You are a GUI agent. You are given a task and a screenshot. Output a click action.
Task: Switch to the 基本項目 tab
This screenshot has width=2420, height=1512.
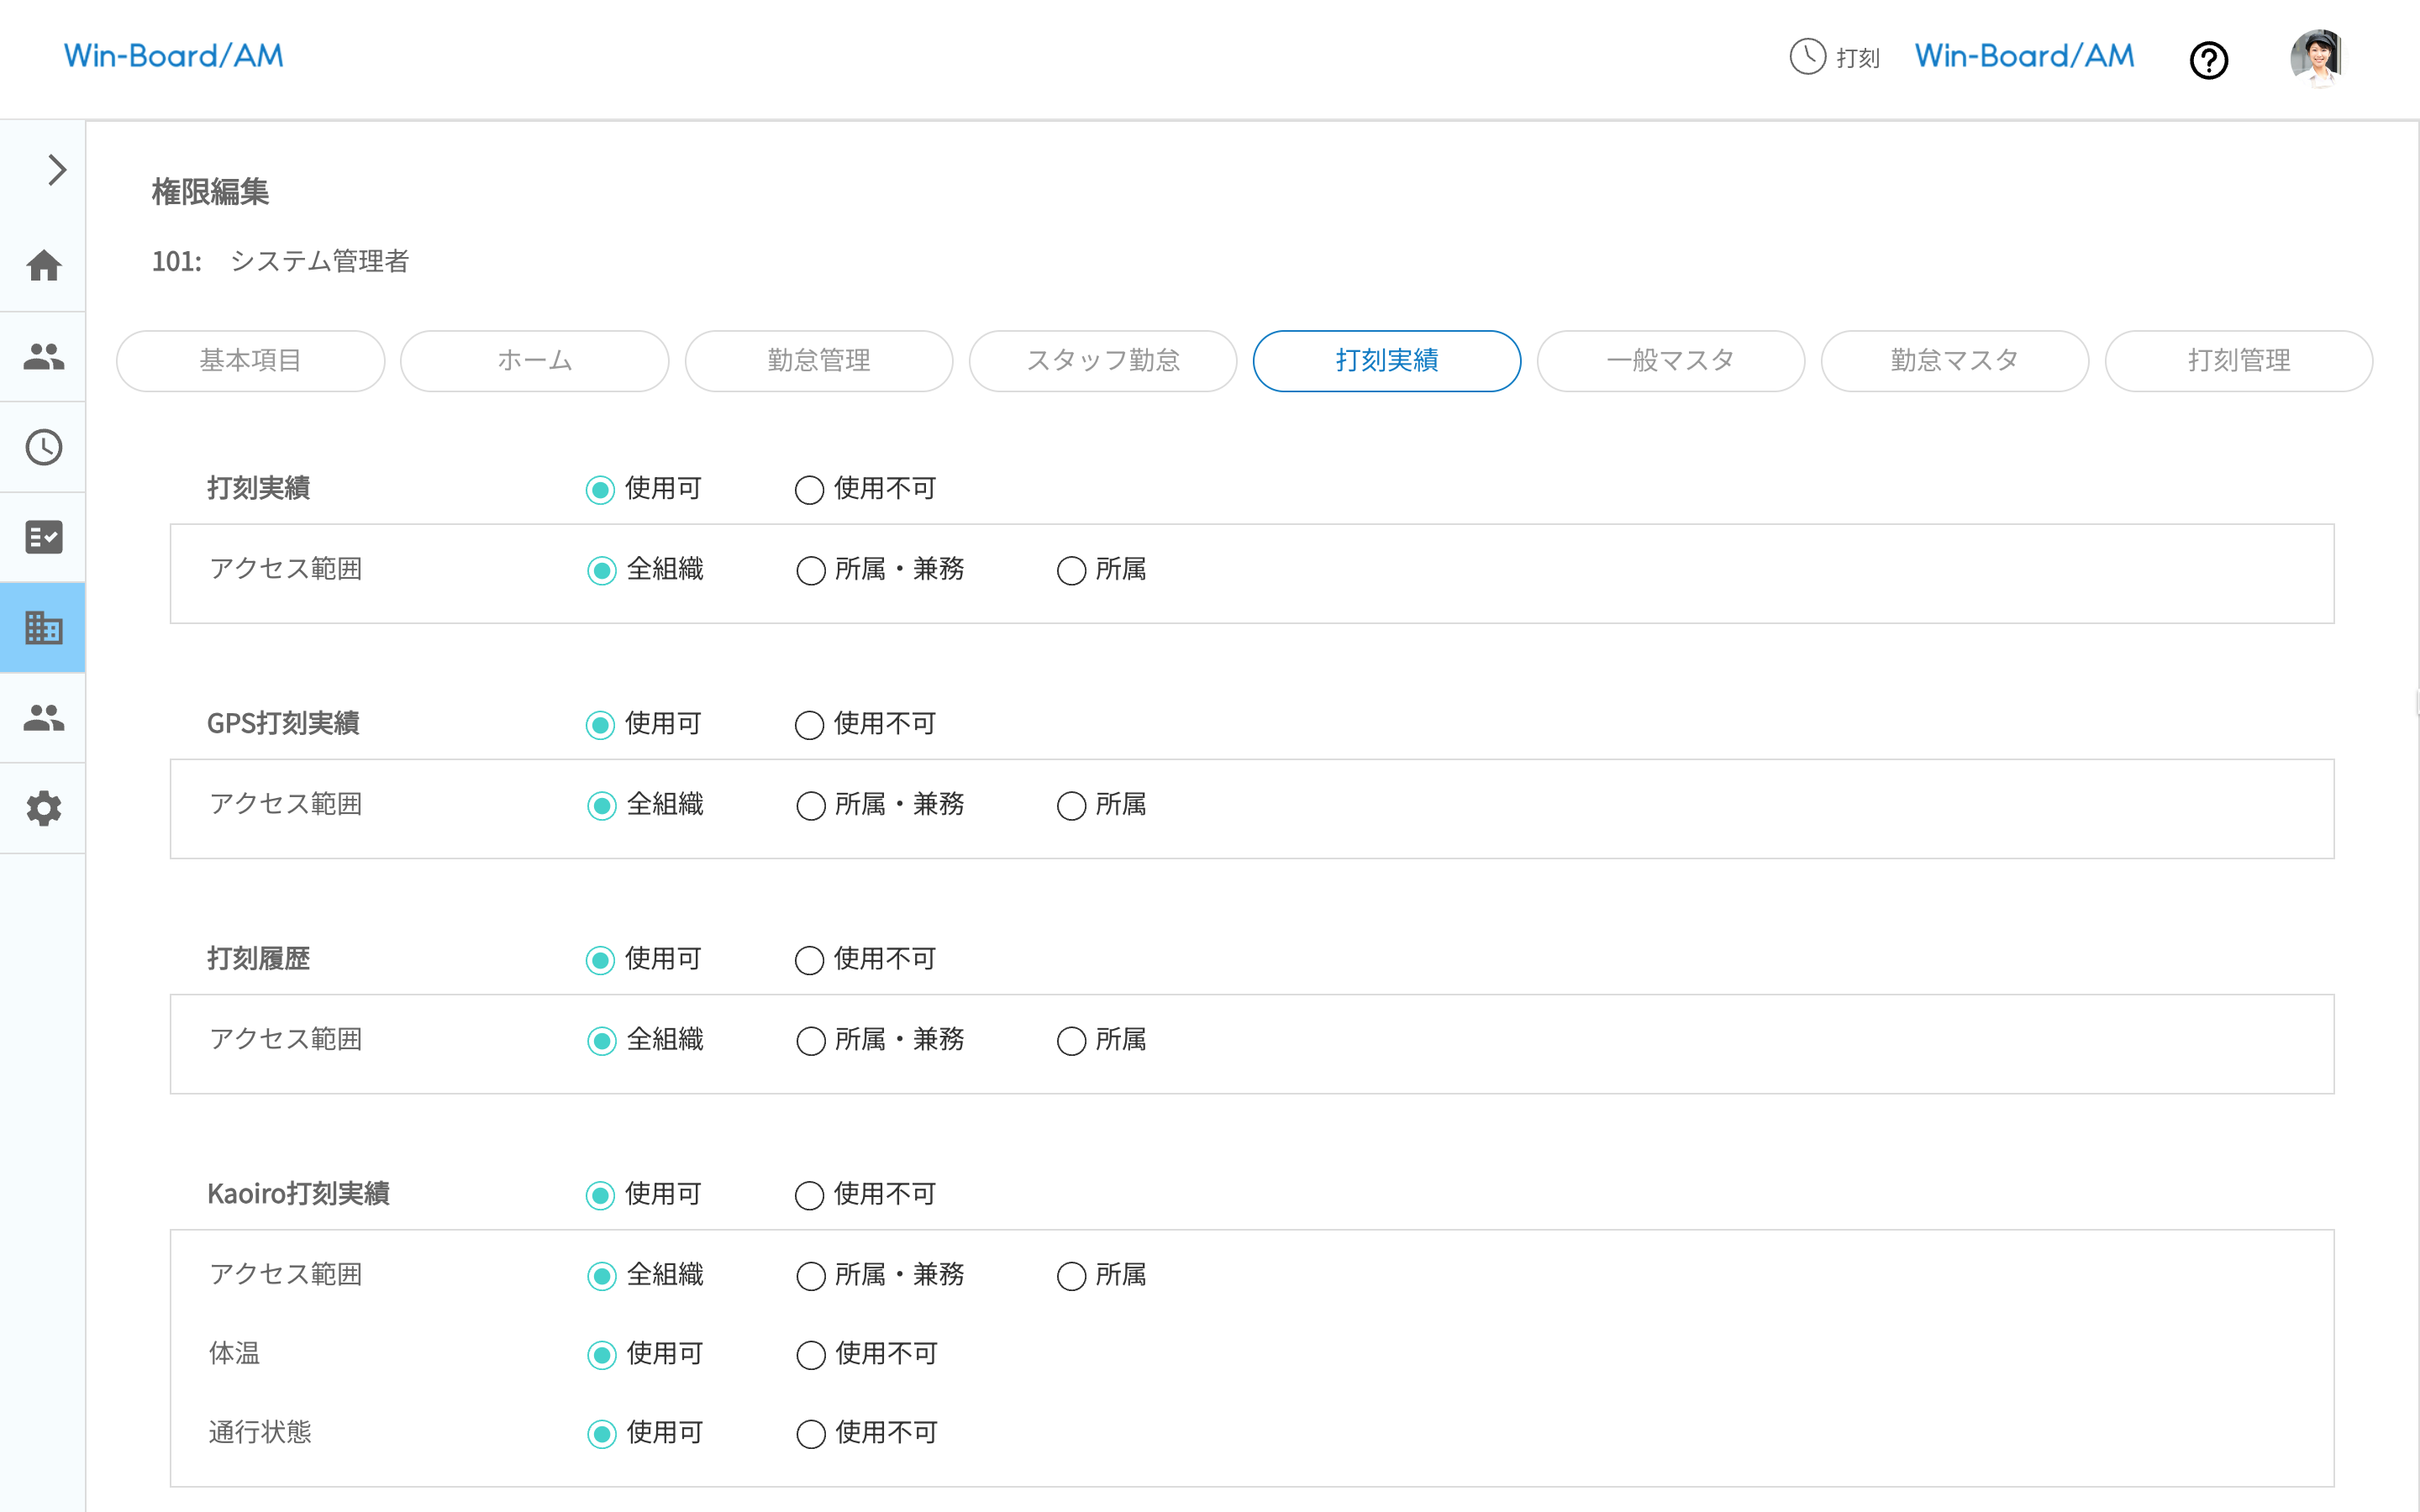point(250,361)
